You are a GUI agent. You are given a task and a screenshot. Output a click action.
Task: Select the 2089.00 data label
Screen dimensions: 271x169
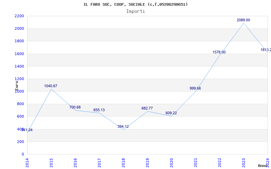pos(243,20)
